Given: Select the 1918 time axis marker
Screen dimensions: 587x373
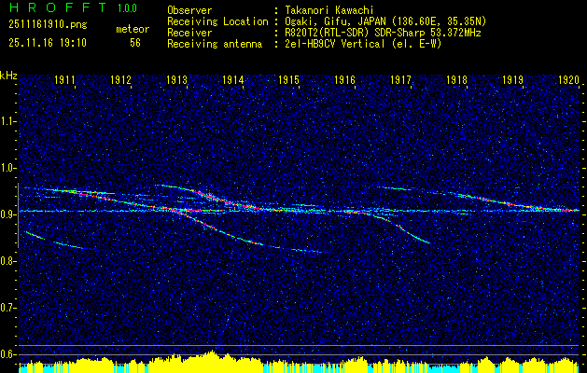Looking at the screenshot, I should (456, 80).
